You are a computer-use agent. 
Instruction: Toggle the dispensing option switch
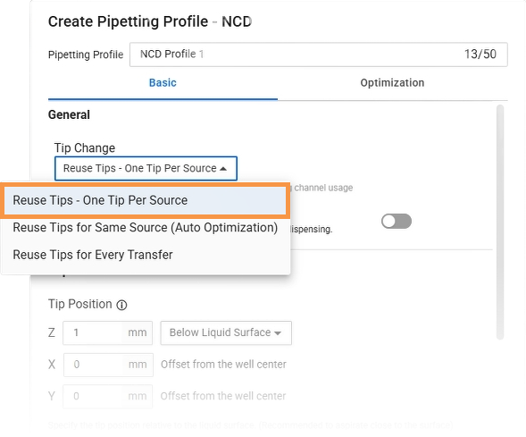coord(397,222)
